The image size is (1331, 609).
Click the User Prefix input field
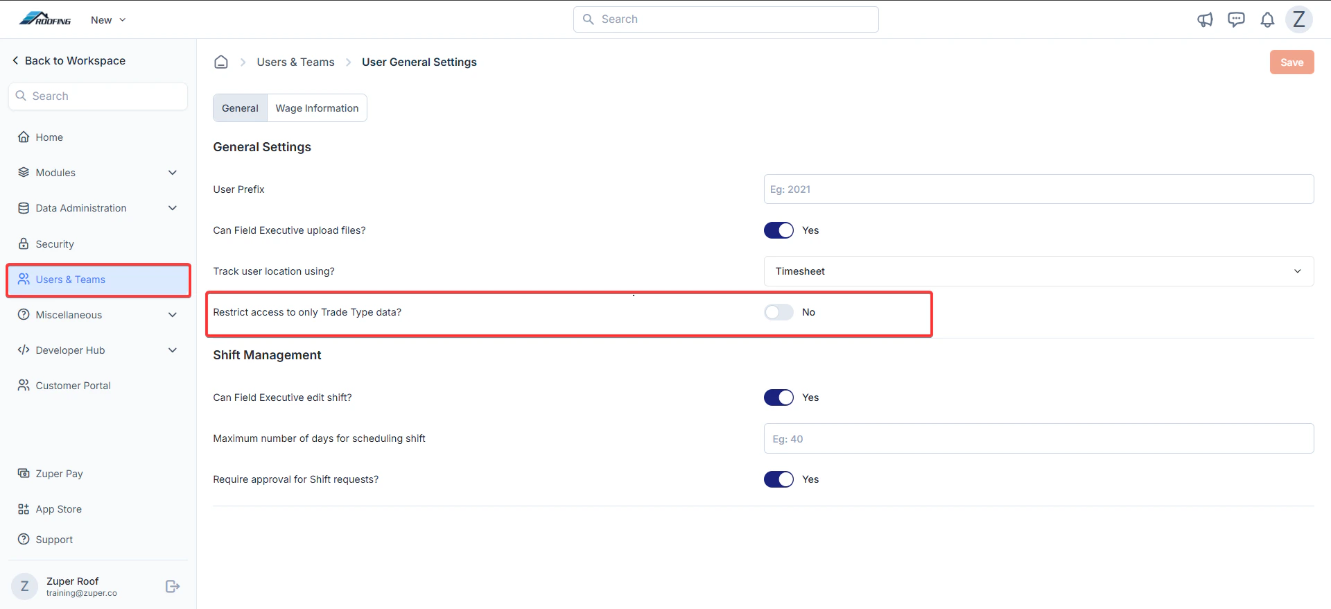click(x=1038, y=189)
